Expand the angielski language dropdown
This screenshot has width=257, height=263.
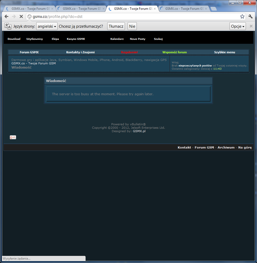(47, 26)
